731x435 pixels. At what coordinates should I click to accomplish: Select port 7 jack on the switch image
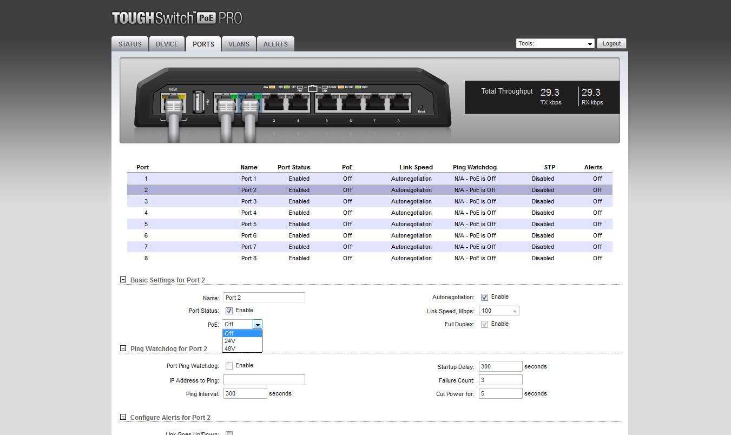374,103
